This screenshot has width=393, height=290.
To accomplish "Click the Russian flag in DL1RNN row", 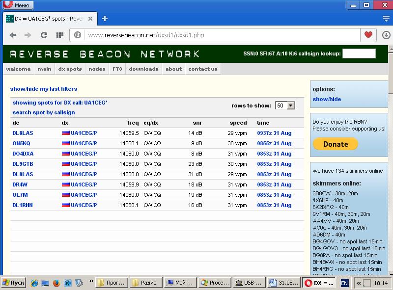I will [66, 205].
